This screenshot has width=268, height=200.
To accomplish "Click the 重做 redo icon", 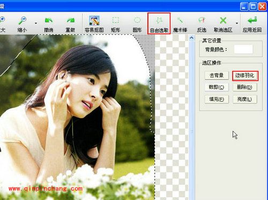I will [70, 24].
